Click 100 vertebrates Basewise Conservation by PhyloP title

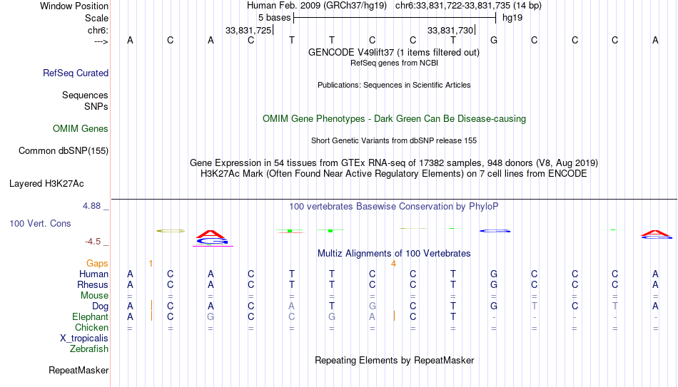(x=394, y=207)
